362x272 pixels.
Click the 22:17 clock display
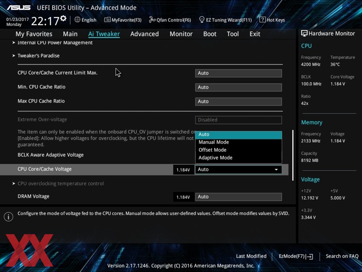pos(45,21)
